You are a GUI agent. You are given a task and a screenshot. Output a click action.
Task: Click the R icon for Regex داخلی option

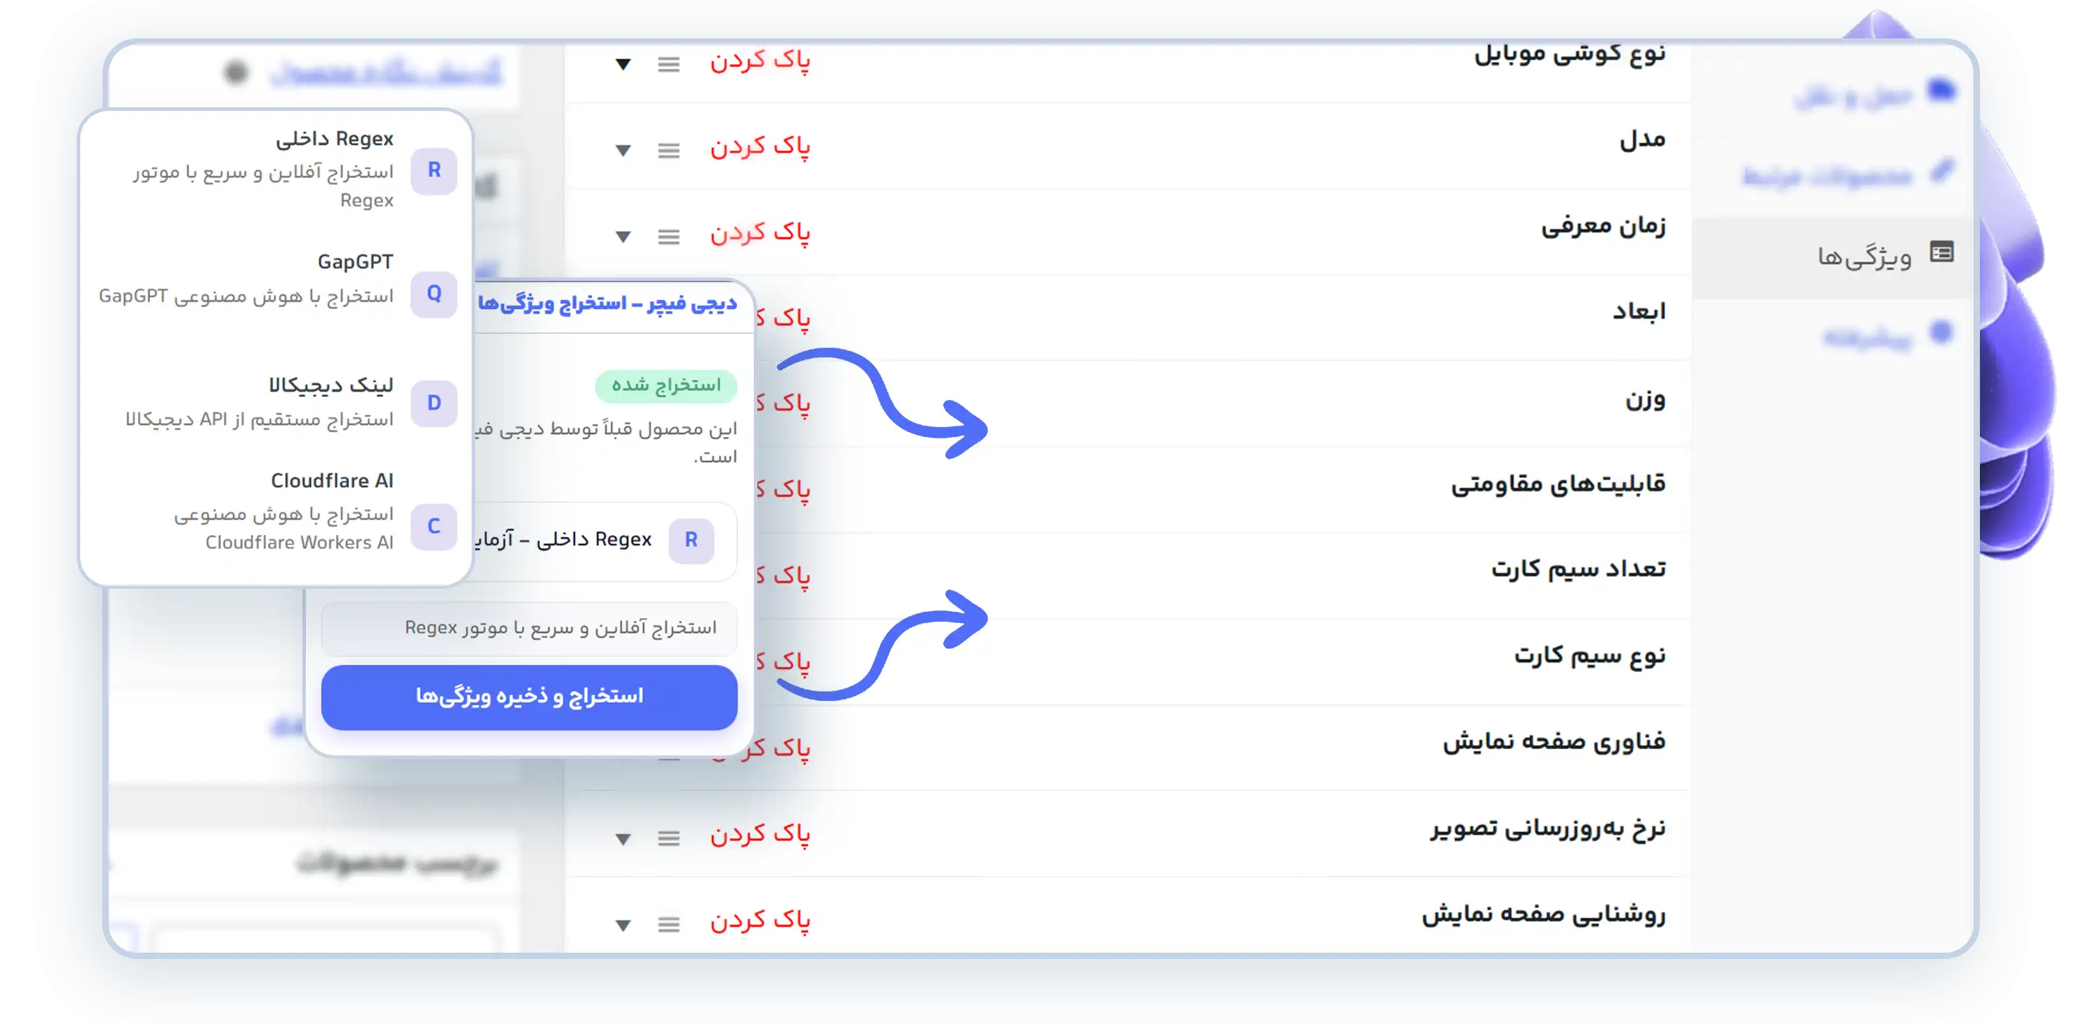click(x=434, y=170)
